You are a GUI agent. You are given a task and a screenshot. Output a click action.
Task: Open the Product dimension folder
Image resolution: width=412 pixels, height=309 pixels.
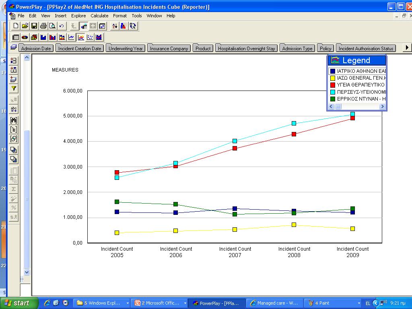[x=203, y=48]
